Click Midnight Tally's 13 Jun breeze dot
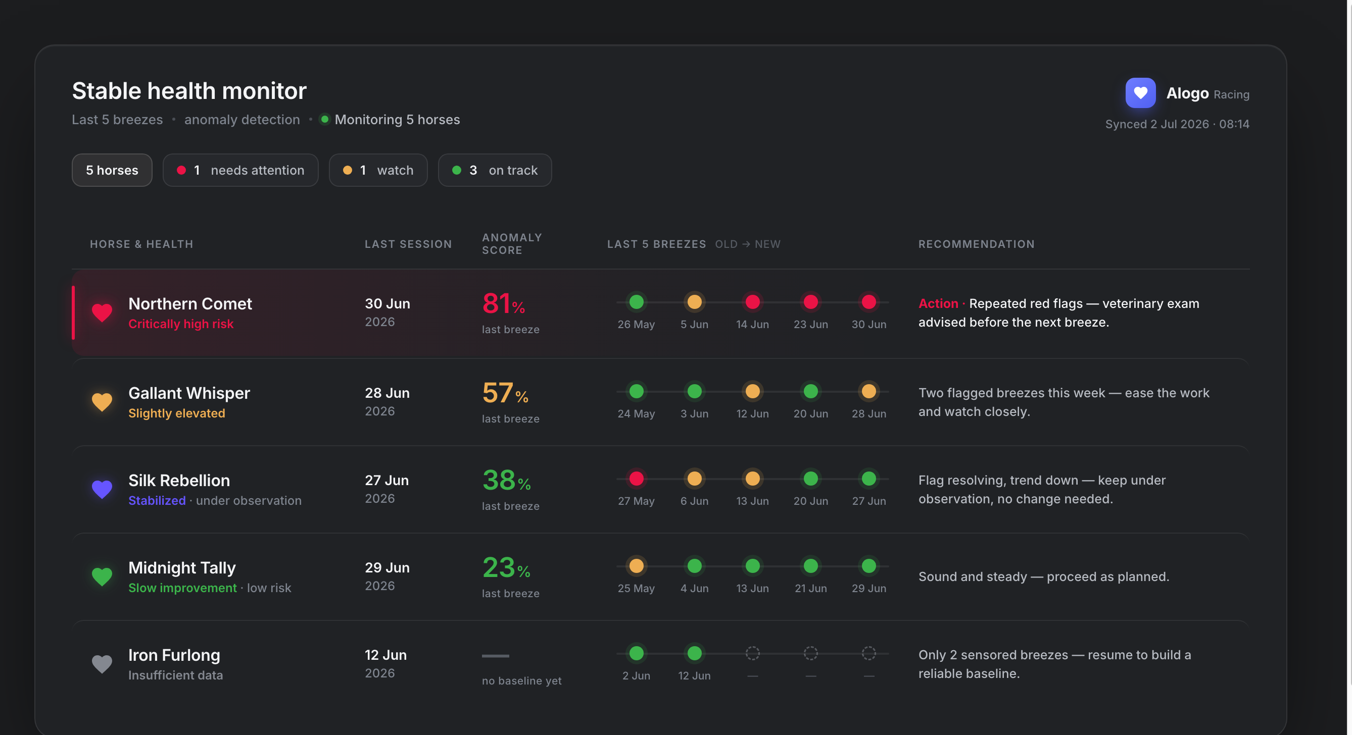 coord(753,566)
